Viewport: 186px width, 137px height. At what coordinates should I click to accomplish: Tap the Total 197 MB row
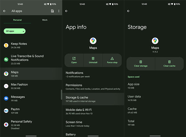click(155, 123)
